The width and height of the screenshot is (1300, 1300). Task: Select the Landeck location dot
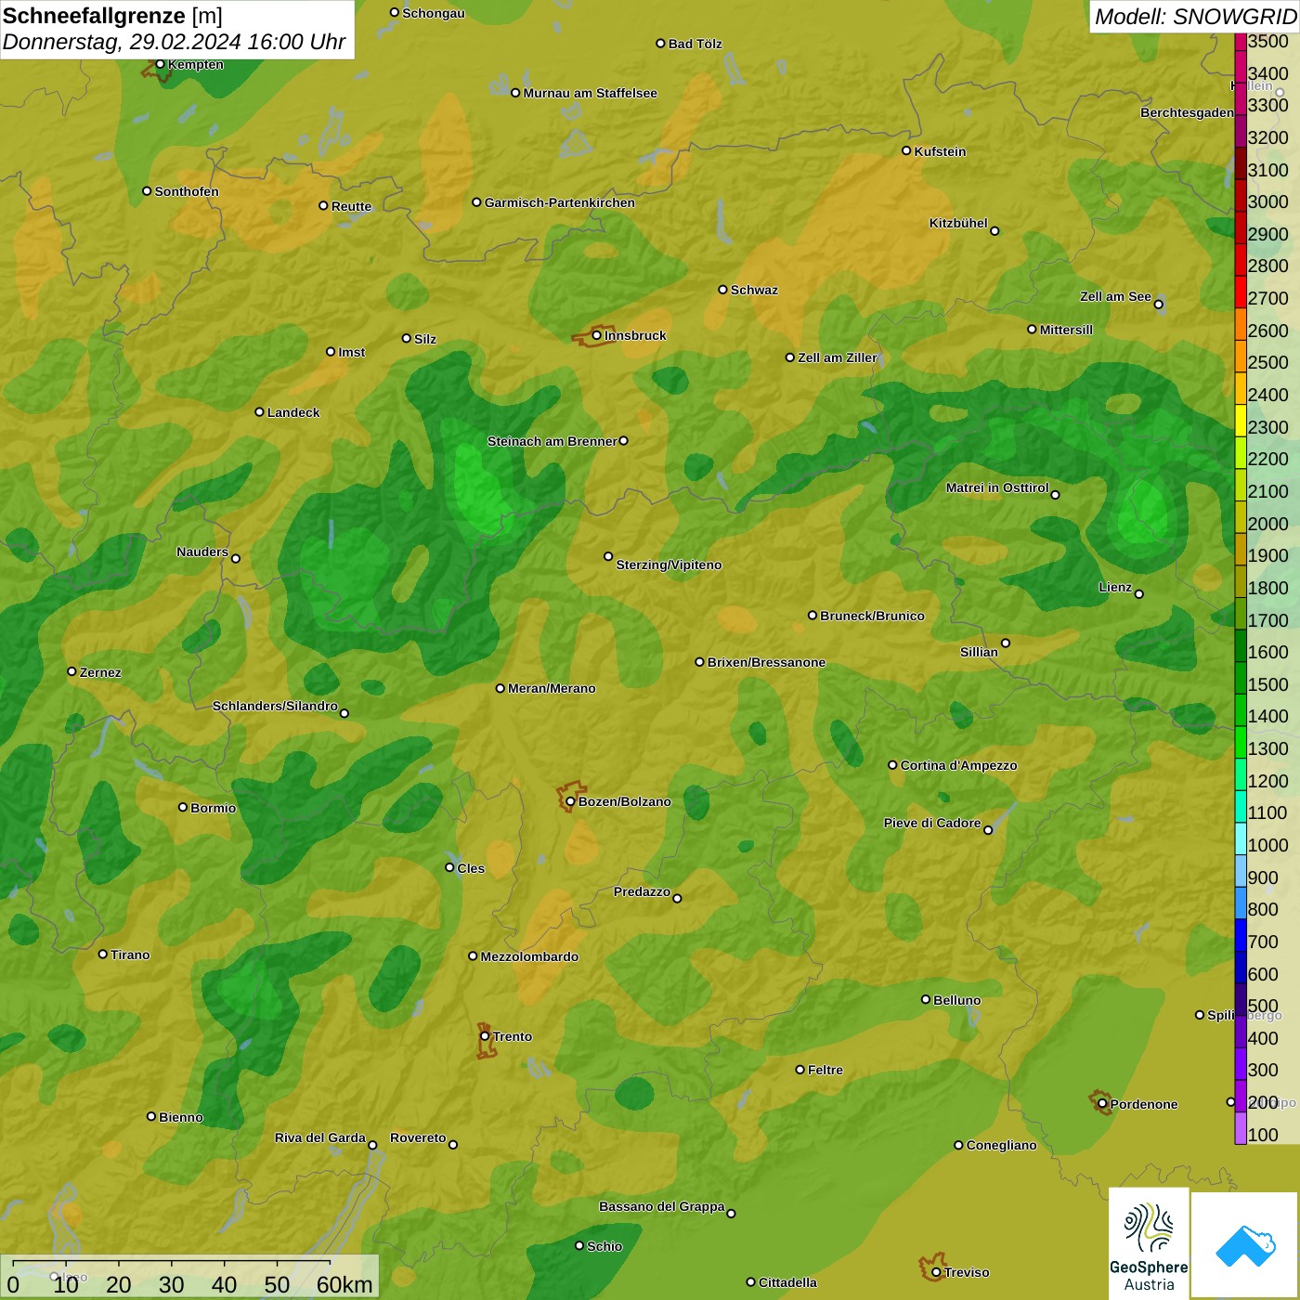[x=259, y=412]
